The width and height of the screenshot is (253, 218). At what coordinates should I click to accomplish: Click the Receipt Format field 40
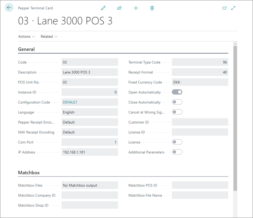point(200,72)
